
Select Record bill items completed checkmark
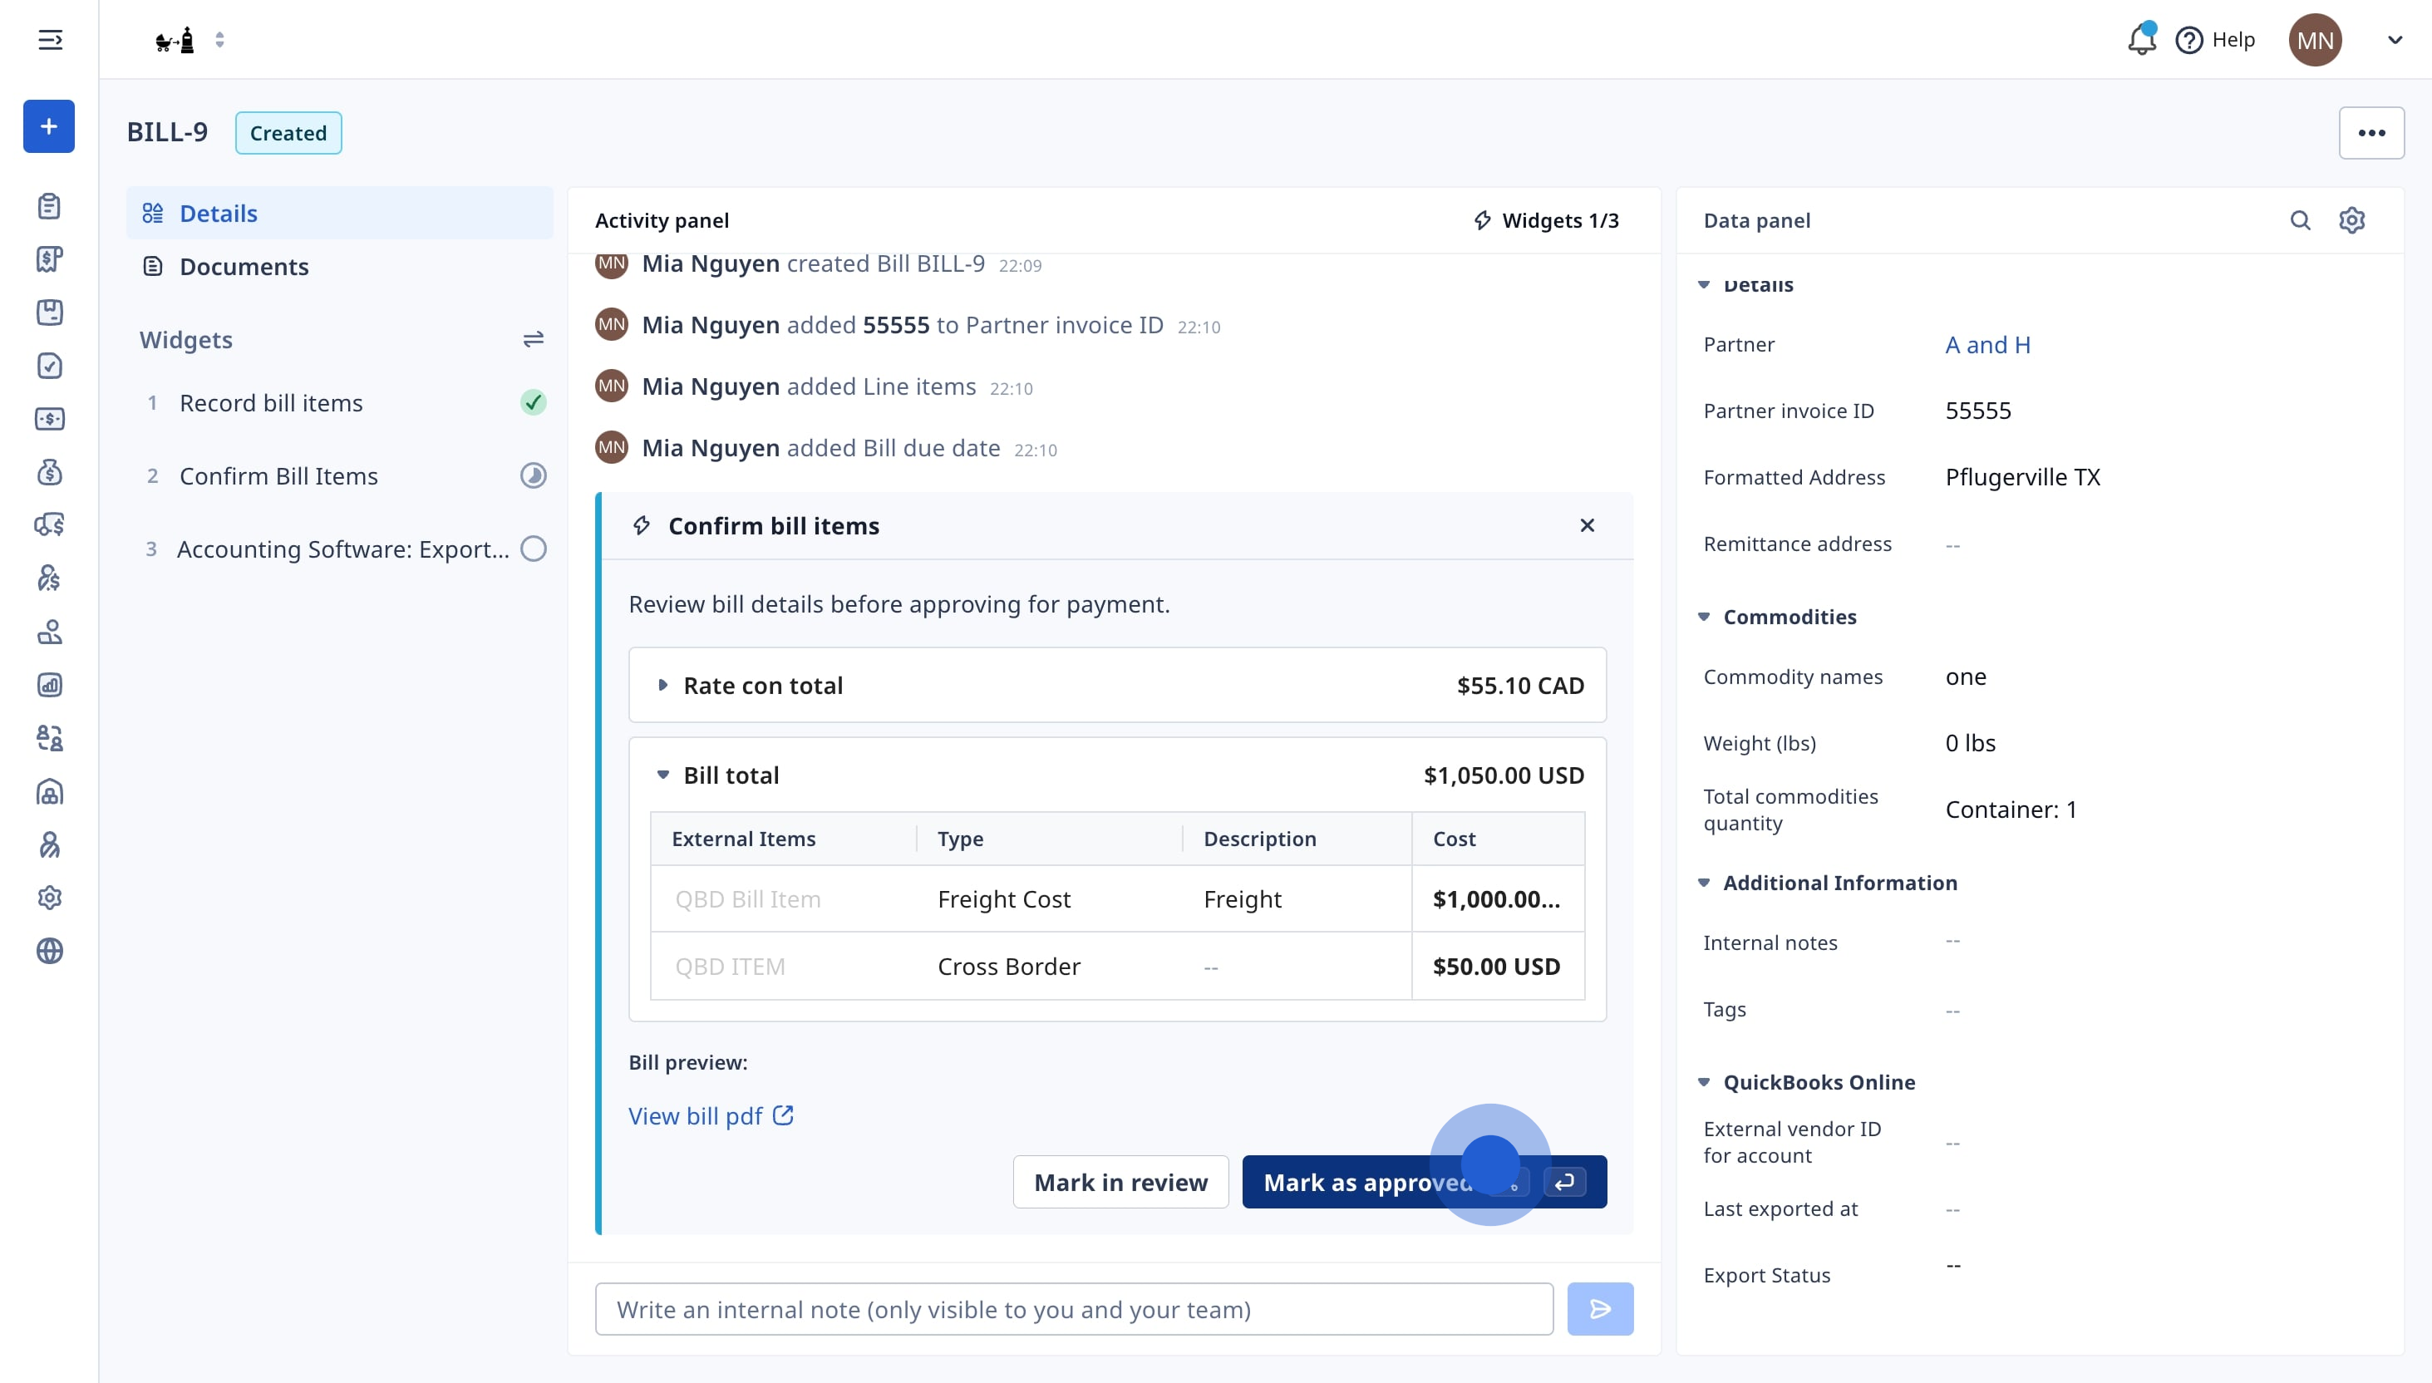point(533,403)
